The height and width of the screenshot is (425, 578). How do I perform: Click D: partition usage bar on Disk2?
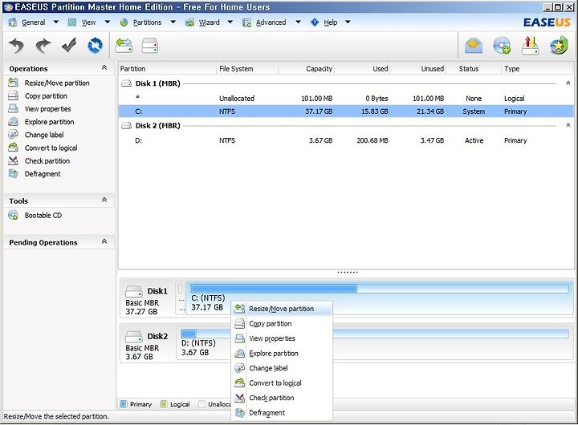pos(375,334)
